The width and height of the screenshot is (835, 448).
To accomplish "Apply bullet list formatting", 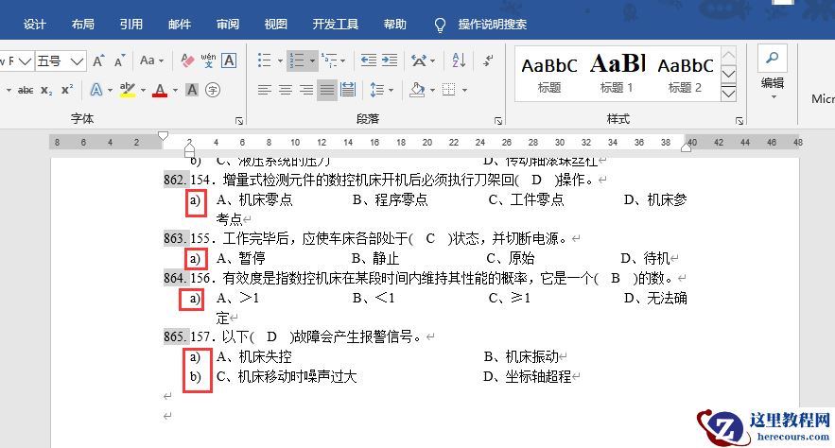I will [264, 60].
